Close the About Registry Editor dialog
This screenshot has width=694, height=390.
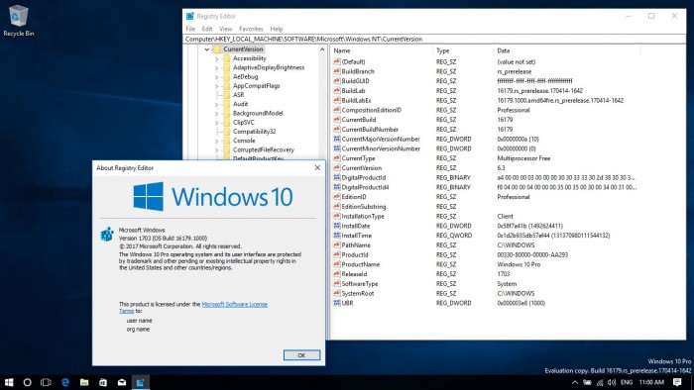point(317,168)
